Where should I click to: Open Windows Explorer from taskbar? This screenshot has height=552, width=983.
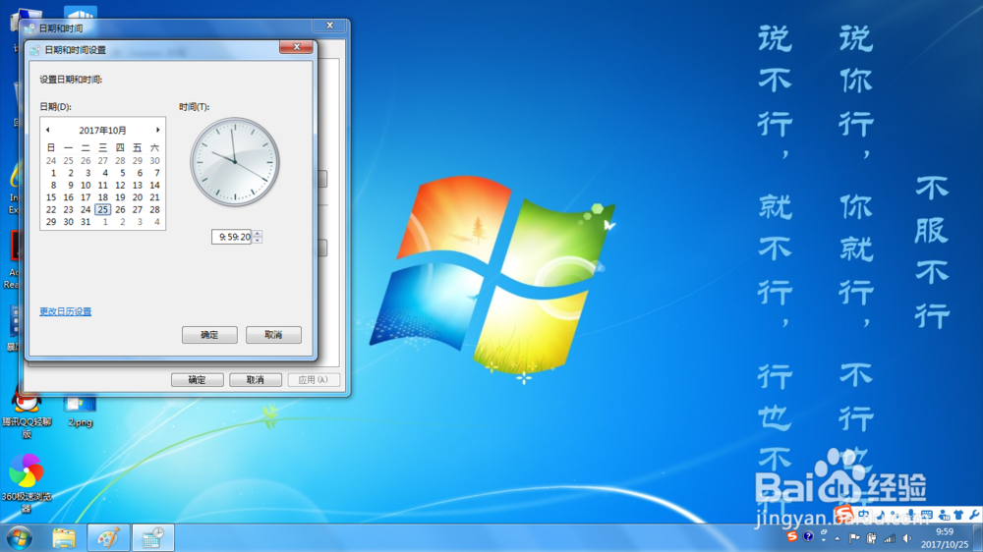click(x=63, y=538)
